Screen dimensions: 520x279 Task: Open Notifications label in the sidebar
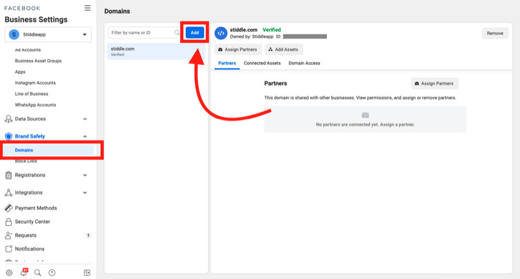click(x=29, y=249)
